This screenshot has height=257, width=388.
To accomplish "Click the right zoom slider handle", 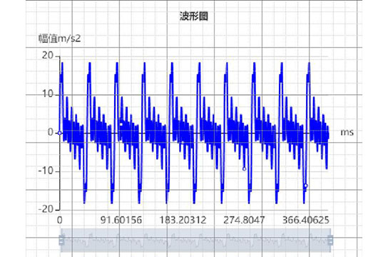I will pos(330,240).
